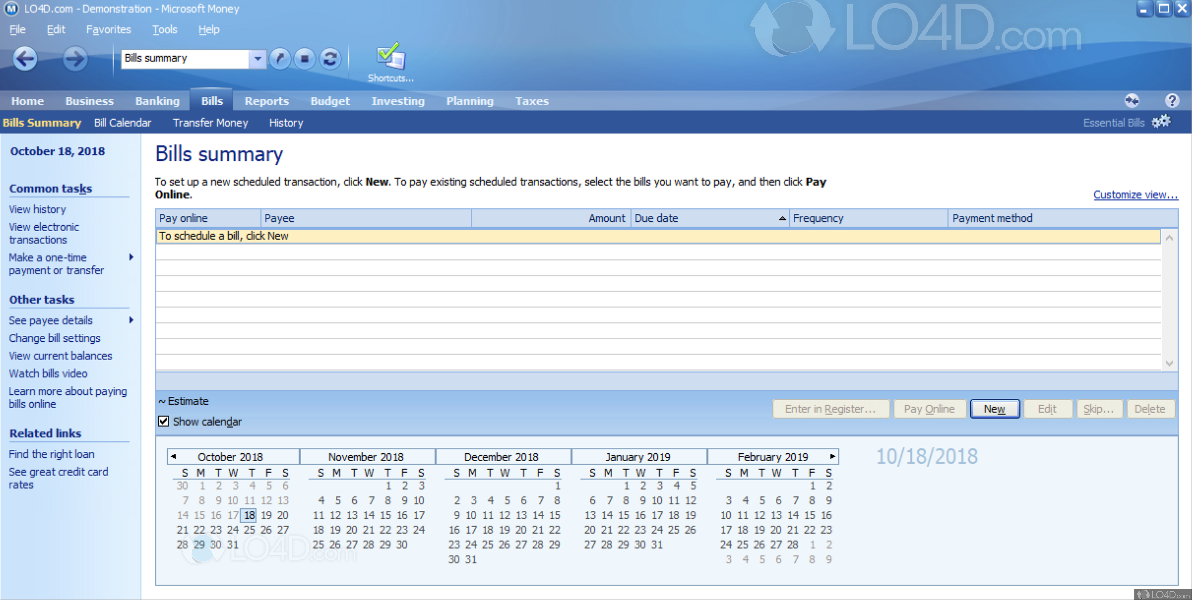Screen dimensions: 1192x600
Task: Click the Help question mark icon
Action: 1173,101
